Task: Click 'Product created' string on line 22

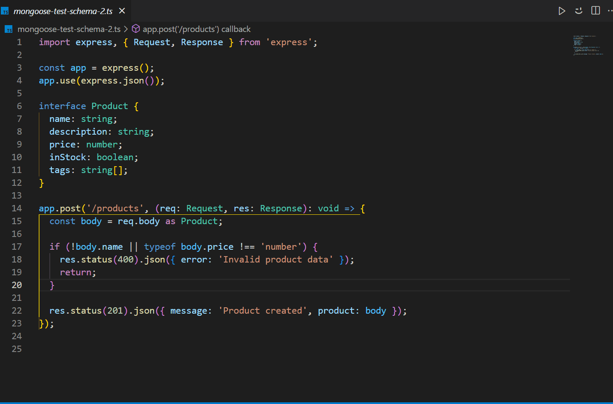Action: [263, 311]
